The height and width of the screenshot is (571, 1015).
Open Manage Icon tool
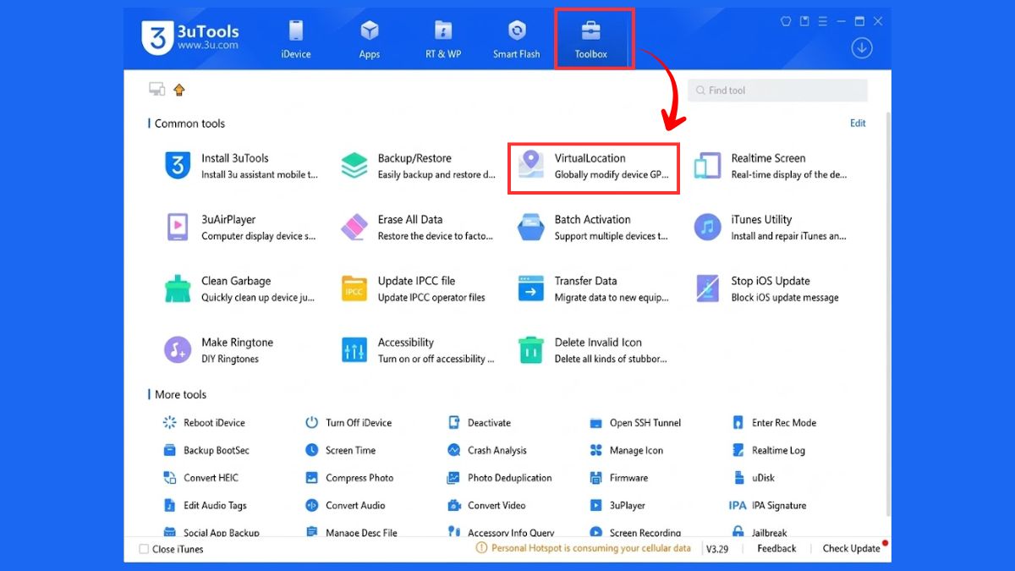pyautogui.click(x=626, y=451)
